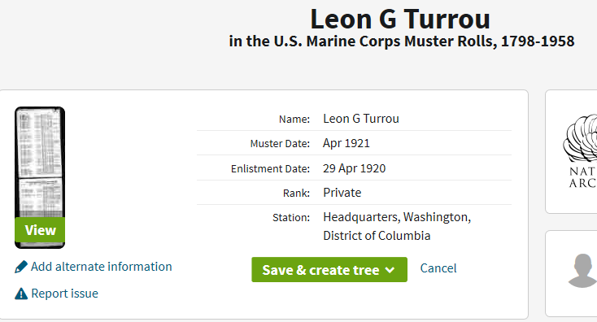Click the gray person silhouette avatar
Viewport: 597px width, 322px height.
click(x=582, y=271)
